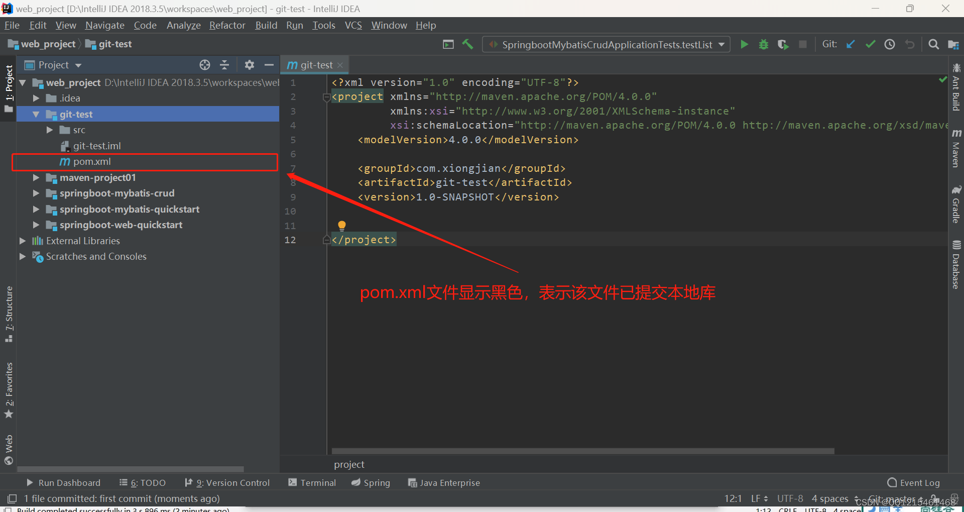Toggle the 2: Favorites side tab
The image size is (964, 512).
[9, 390]
